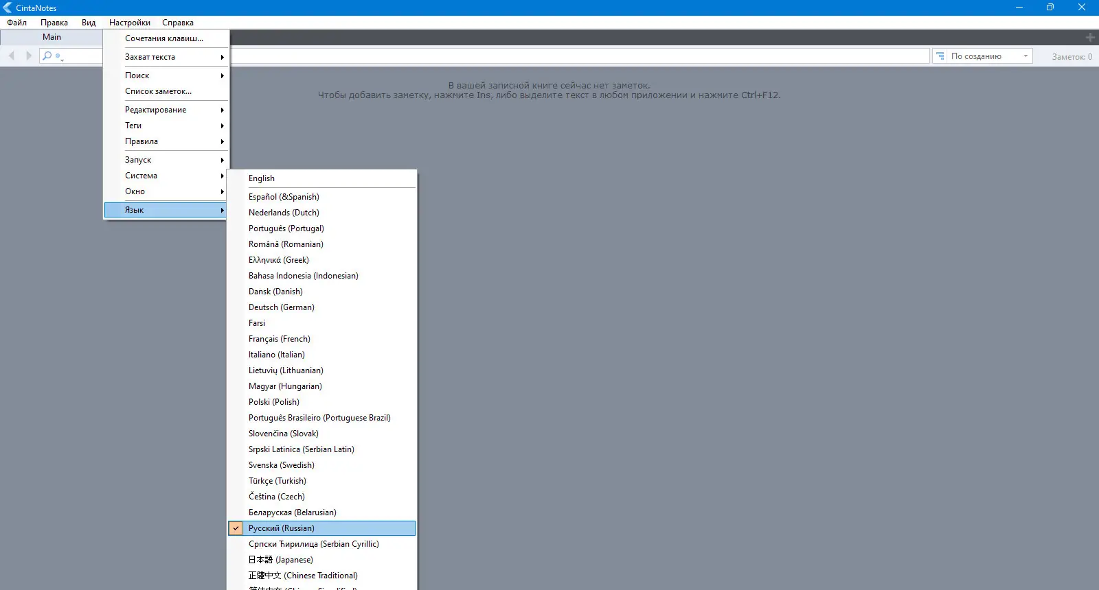Viewport: 1099px width, 590px height.
Task: Go back with the left navigation arrow
Action: click(12, 56)
